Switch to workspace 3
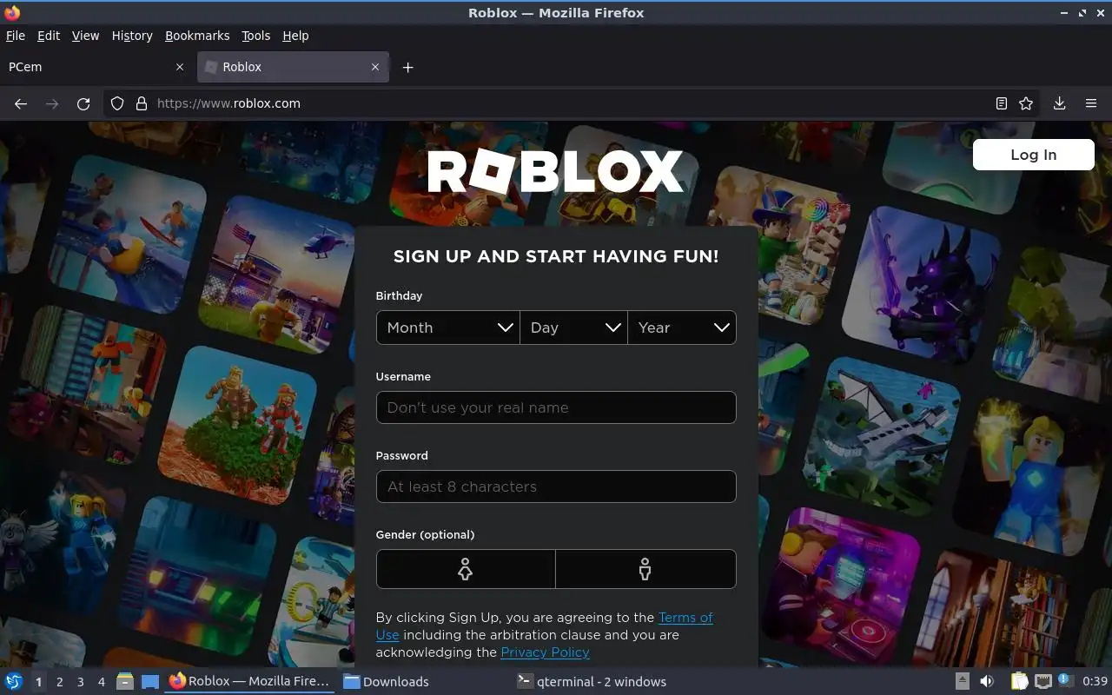The height and width of the screenshot is (695, 1112). [81, 682]
